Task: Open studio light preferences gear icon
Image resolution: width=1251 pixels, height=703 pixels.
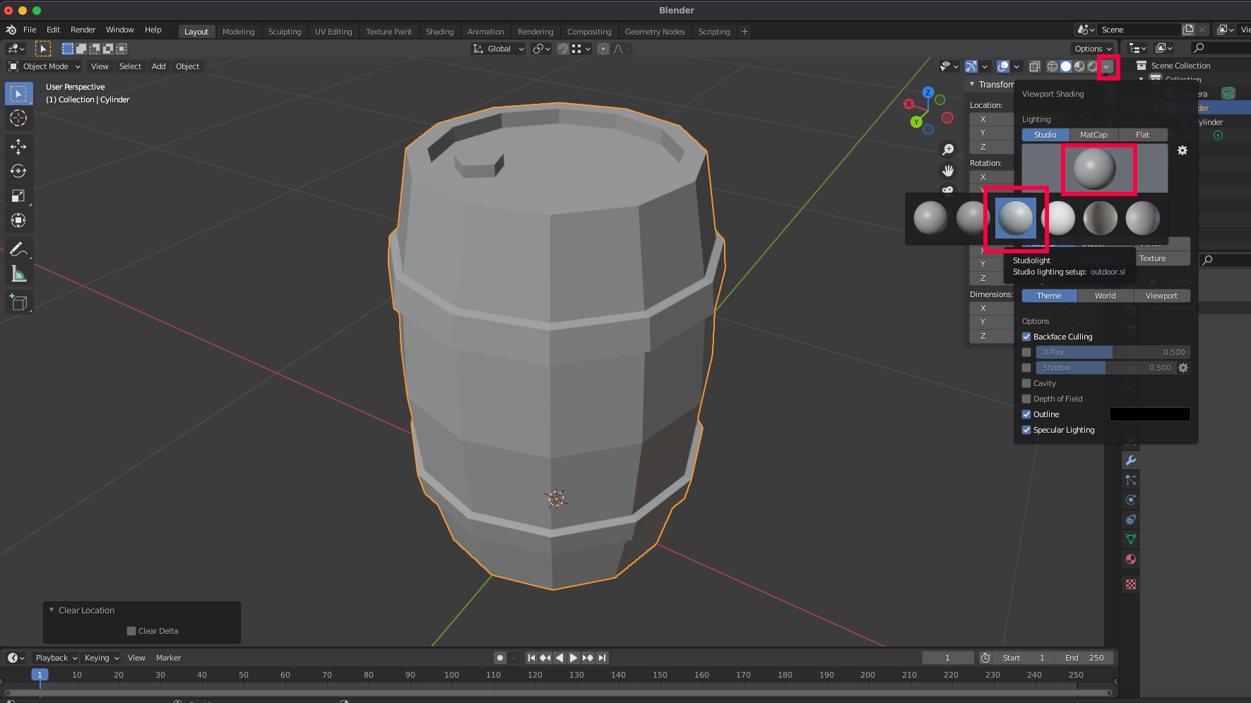Action: (x=1182, y=150)
